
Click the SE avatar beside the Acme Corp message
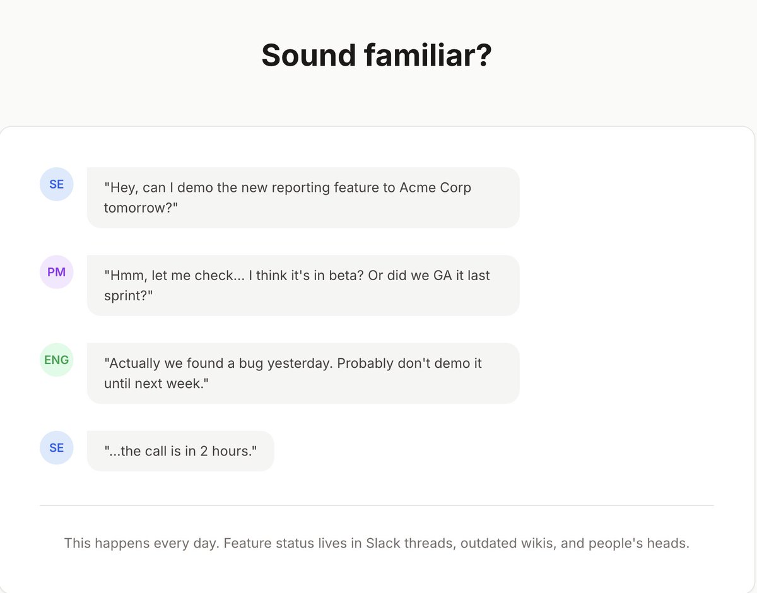click(57, 184)
